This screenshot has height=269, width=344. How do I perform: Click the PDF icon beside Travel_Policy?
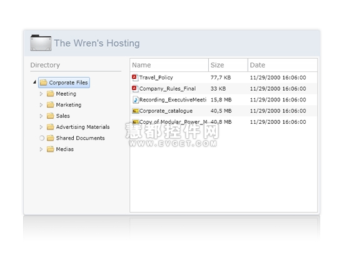click(135, 78)
